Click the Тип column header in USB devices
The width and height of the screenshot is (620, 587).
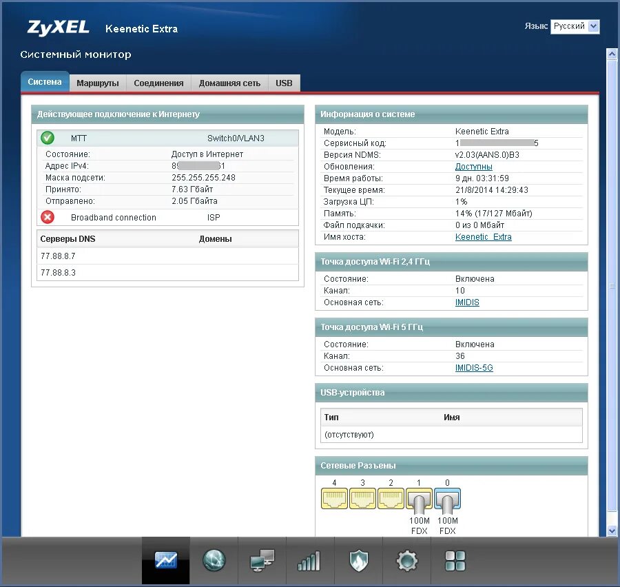[331, 418]
